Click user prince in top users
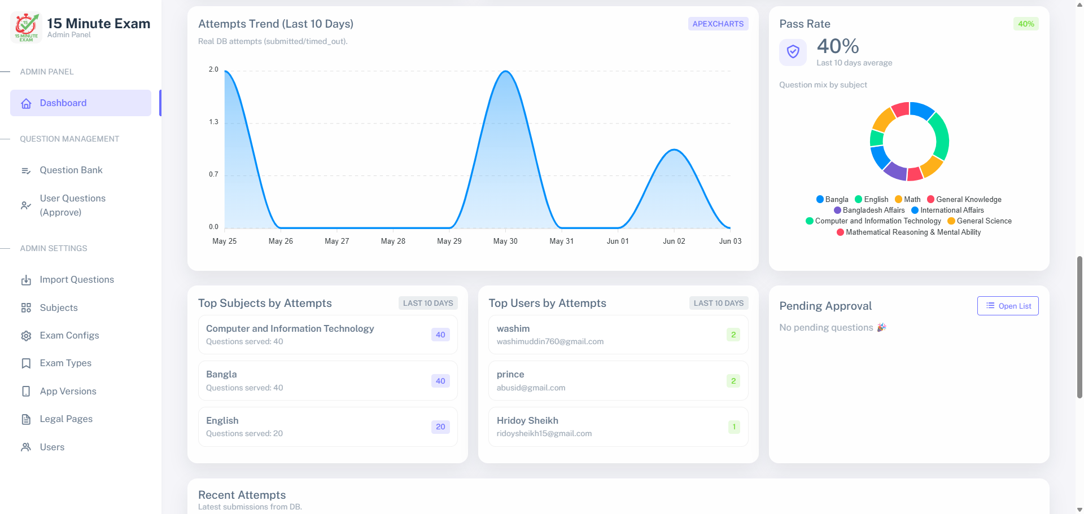The width and height of the screenshot is (1084, 514). point(618,381)
